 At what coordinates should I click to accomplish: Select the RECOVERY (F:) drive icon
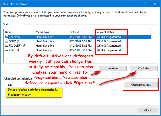pos(7,46)
